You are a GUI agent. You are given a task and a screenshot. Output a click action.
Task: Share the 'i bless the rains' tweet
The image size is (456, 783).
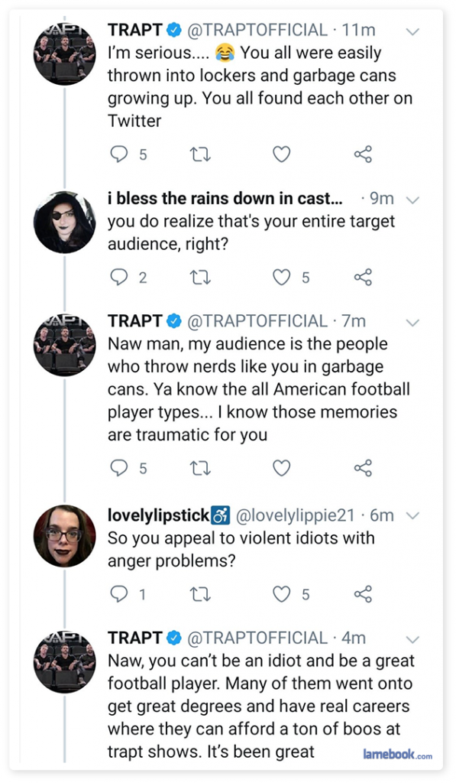coord(364,277)
